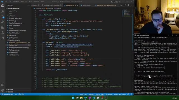Close the RssParser.py tab
Image resolution: width=179 pixels, height=100 pixels.
(77, 5)
